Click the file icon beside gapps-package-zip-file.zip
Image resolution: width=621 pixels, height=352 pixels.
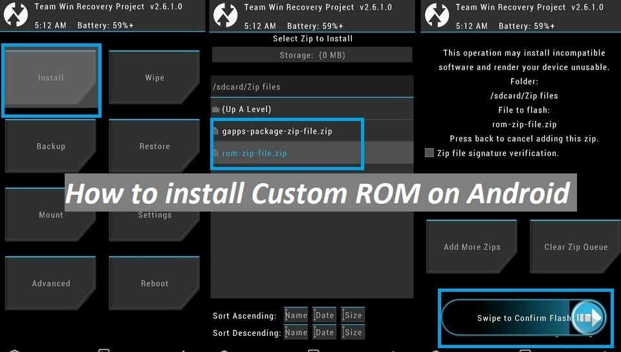click(x=216, y=131)
